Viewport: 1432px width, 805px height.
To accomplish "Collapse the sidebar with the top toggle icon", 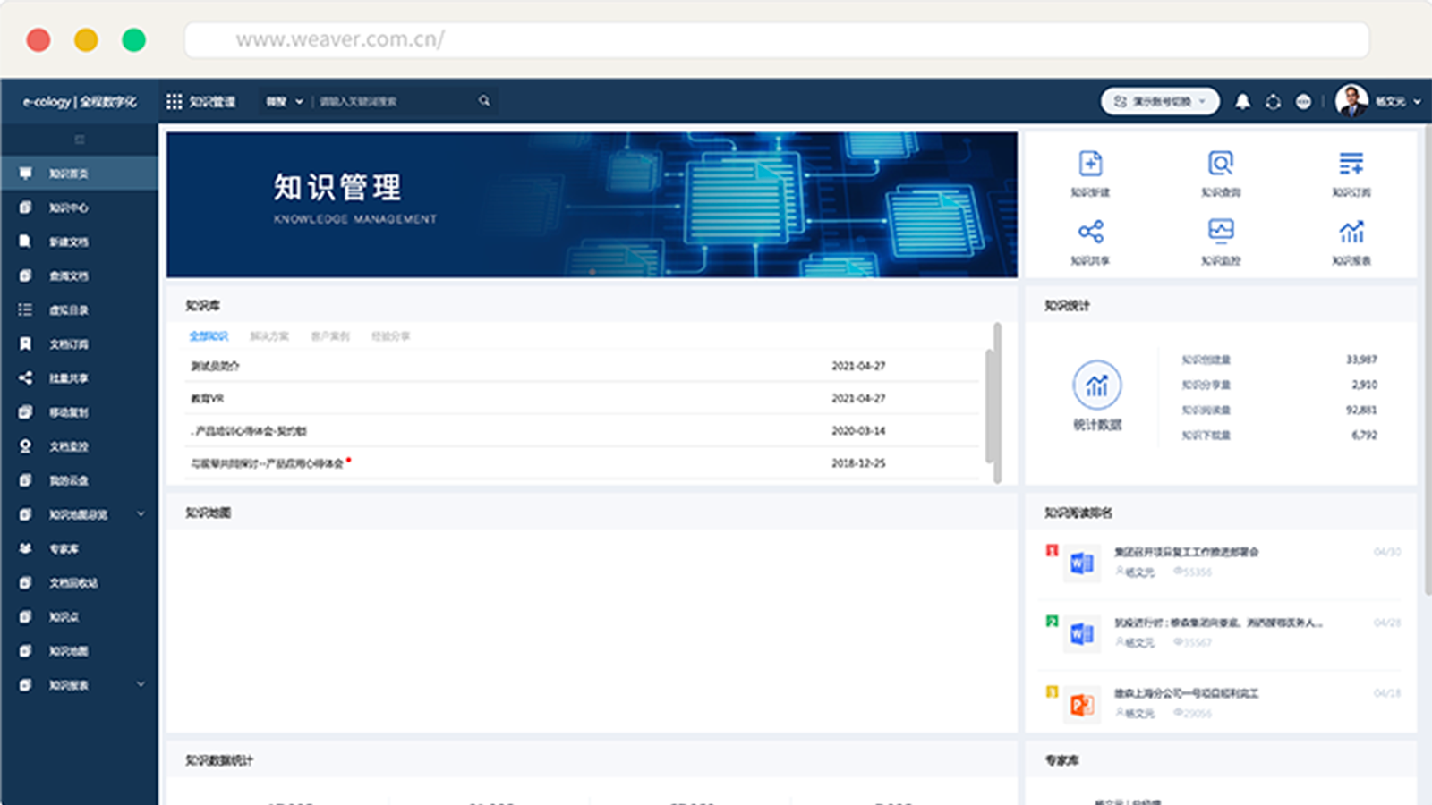I will coord(79,140).
